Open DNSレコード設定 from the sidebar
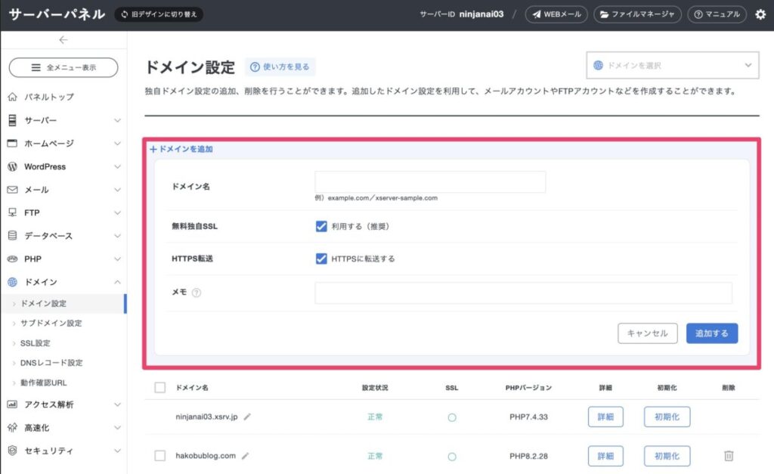Viewport: 774px width, 474px height. click(x=51, y=363)
